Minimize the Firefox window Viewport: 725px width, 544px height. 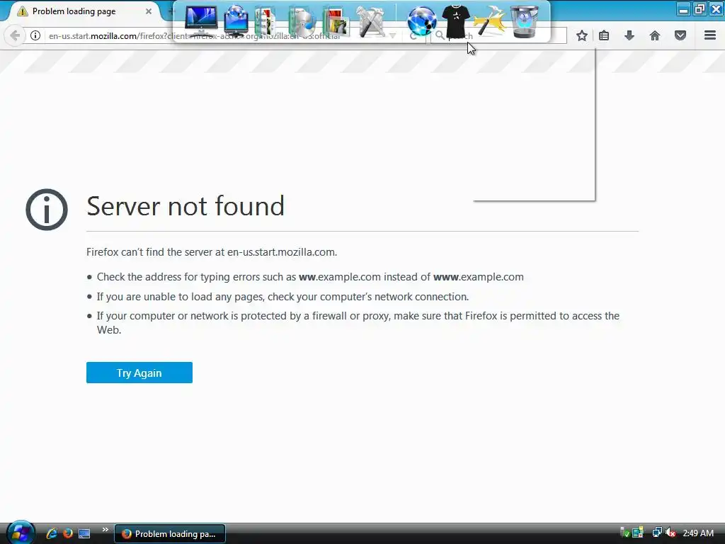point(683,8)
